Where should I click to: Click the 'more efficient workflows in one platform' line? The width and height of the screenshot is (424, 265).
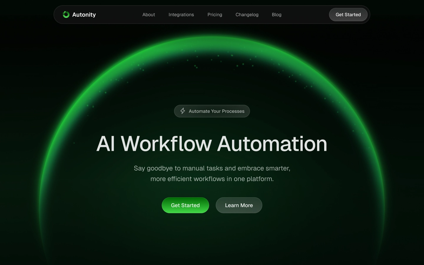click(x=212, y=179)
